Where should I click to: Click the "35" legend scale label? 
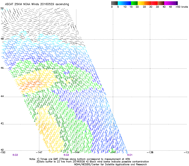pos(157,7)
